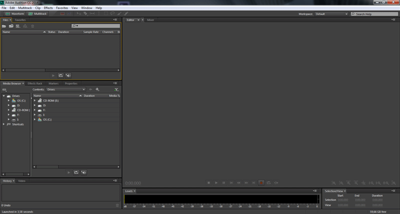
Task: Expand OS (C:) in contents list
Action: point(35,120)
